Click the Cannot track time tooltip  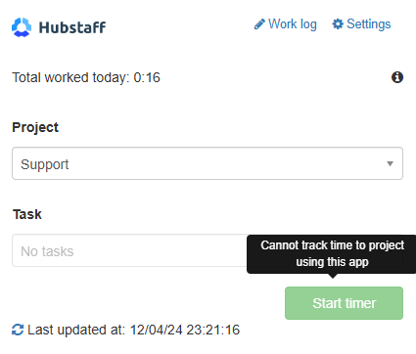(x=332, y=254)
